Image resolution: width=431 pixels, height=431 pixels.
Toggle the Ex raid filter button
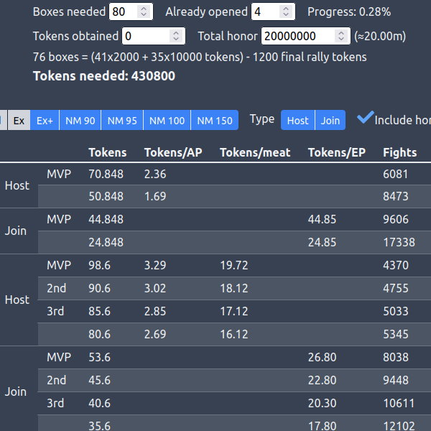coord(19,121)
